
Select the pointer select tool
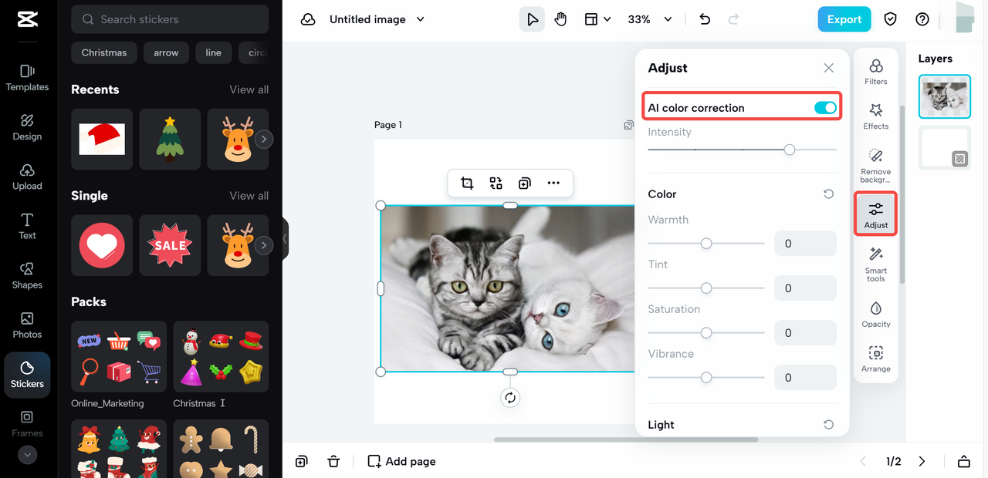[x=533, y=19]
